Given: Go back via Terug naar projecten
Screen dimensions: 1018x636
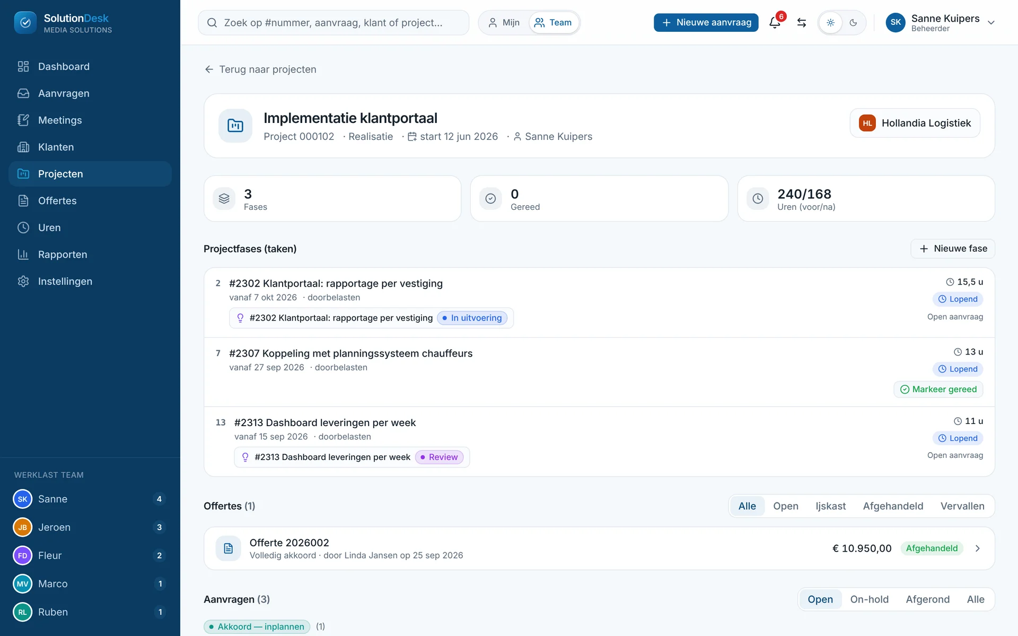Looking at the screenshot, I should click(260, 69).
